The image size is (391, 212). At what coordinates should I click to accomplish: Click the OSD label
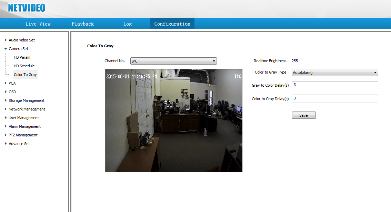coord(12,92)
